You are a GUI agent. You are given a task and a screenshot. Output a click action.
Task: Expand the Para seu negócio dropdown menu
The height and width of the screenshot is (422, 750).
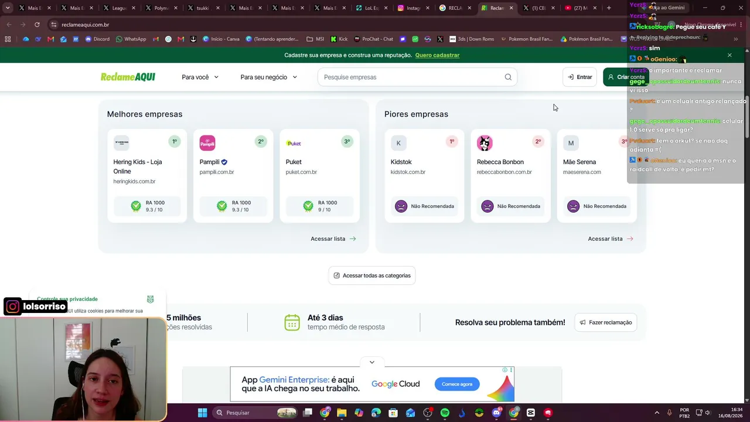268,77
